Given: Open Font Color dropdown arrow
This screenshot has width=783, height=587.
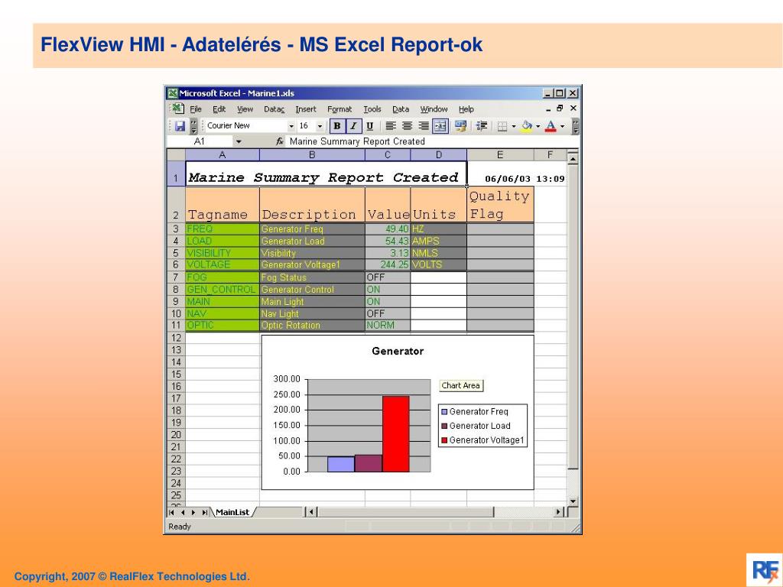Looking at the screenshot, I should pyautogui.click(x=562, y=126).
